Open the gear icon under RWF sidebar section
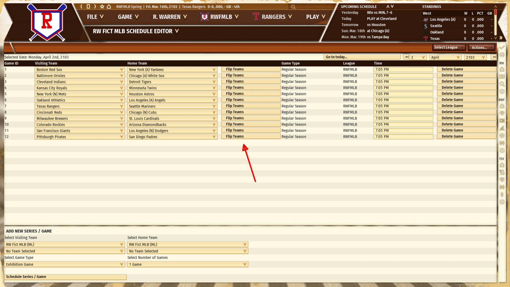The width and height of the screenshot is (510, 287). tap(502, 151)
